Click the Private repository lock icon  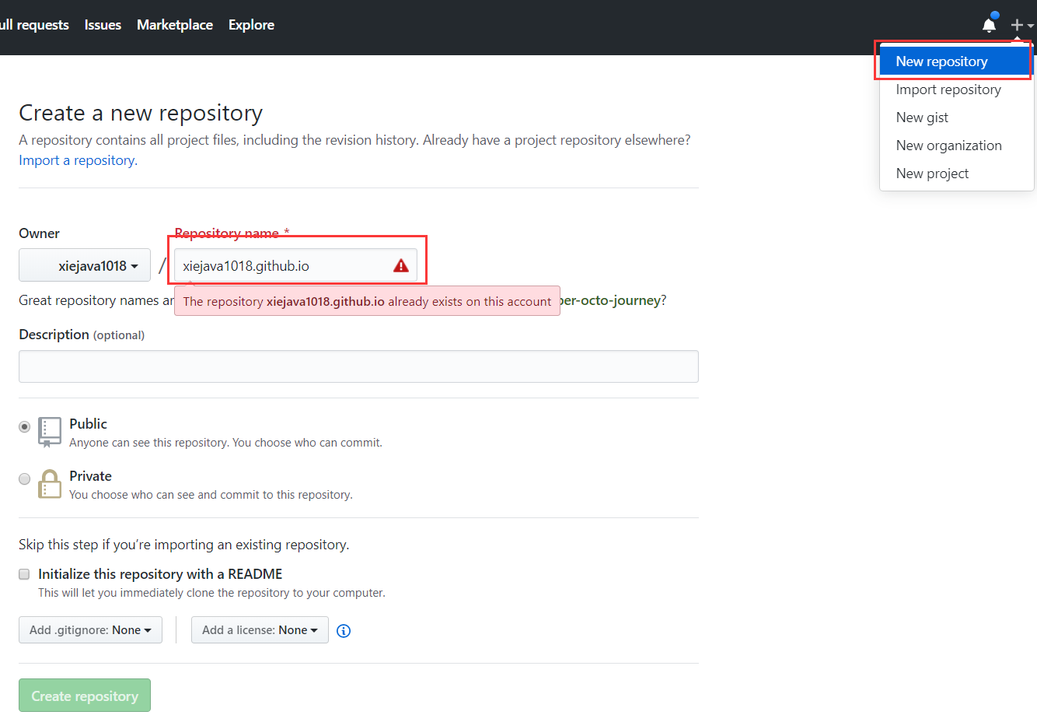tap(50, 484)
